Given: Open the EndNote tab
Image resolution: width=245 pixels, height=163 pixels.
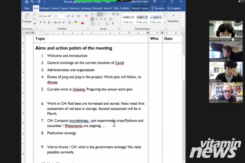Looking at the screenshot, I should pos(125,8).
